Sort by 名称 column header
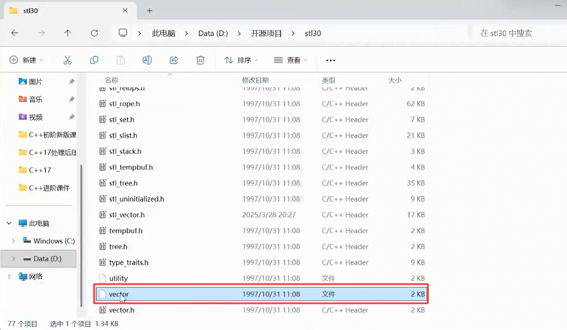Screen dimensions: 567x330 pyautogui.click(x=112, y=80)
